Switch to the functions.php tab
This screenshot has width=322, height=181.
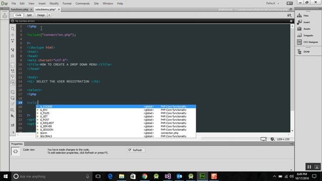tap(20, 10)
